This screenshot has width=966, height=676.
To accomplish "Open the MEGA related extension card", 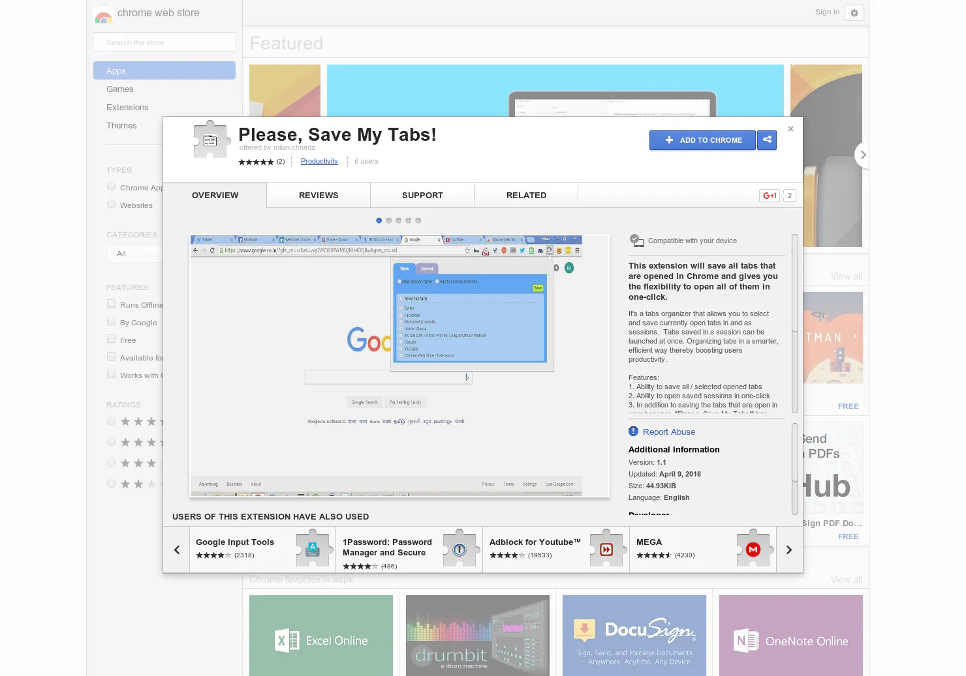I will 703,550.
